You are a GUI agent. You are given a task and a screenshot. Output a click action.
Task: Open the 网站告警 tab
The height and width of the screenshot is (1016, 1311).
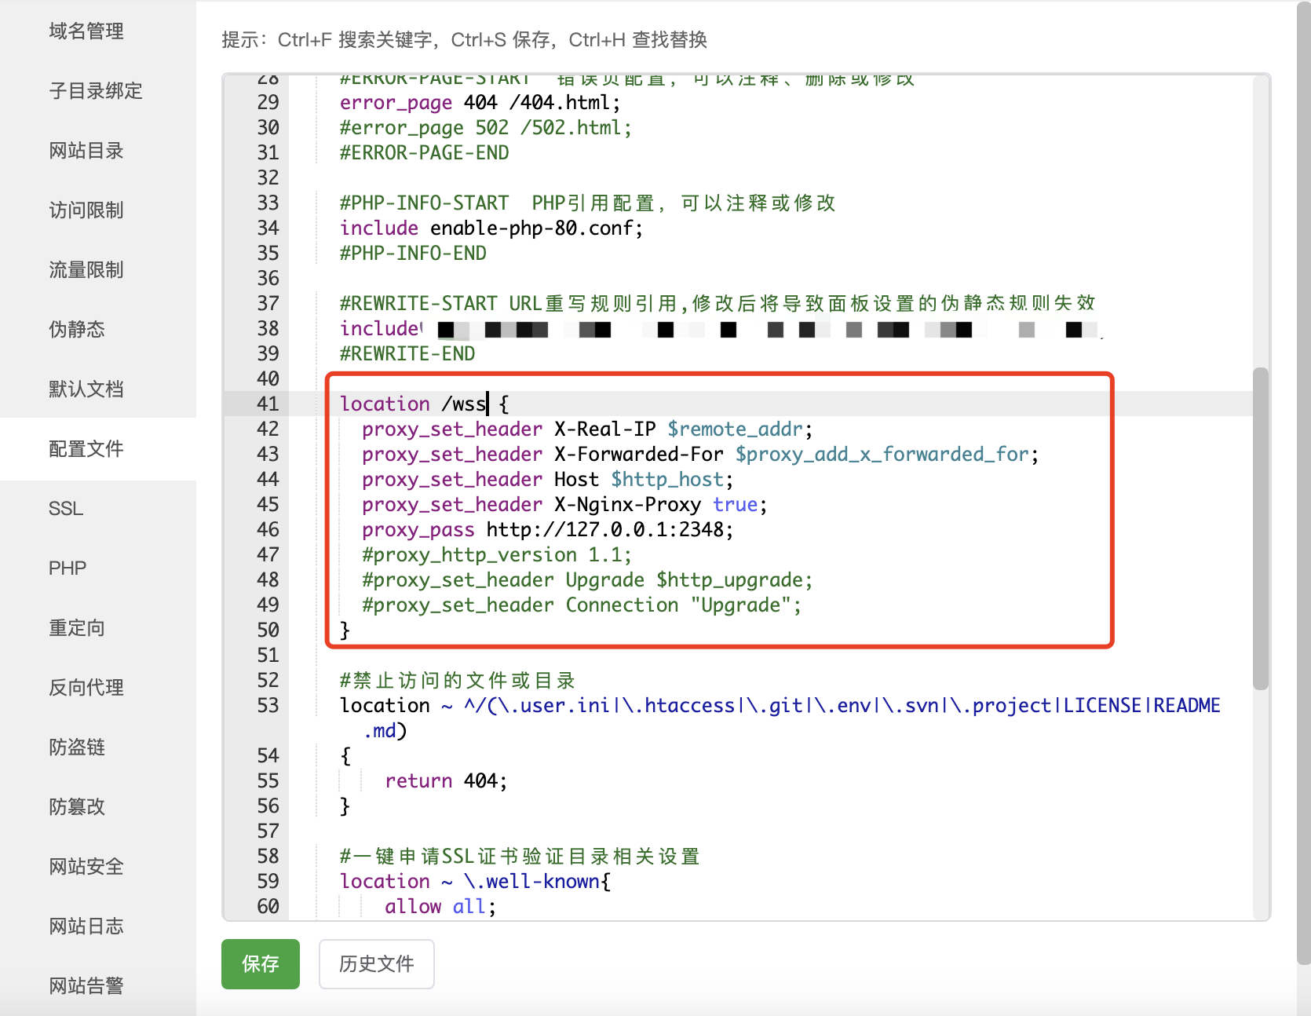point(86,986)
